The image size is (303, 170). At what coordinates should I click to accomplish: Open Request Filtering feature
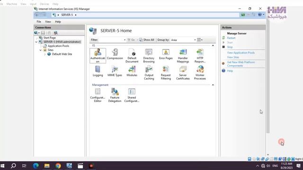(x=166, y=73)
